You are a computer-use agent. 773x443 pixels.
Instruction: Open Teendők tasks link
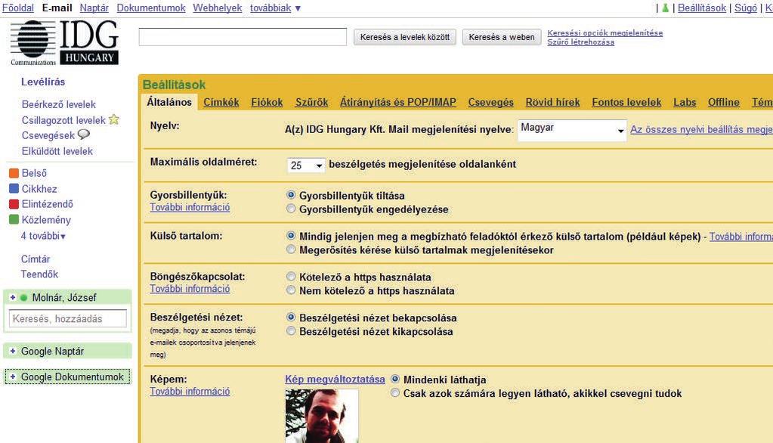(x=39, y=274)
